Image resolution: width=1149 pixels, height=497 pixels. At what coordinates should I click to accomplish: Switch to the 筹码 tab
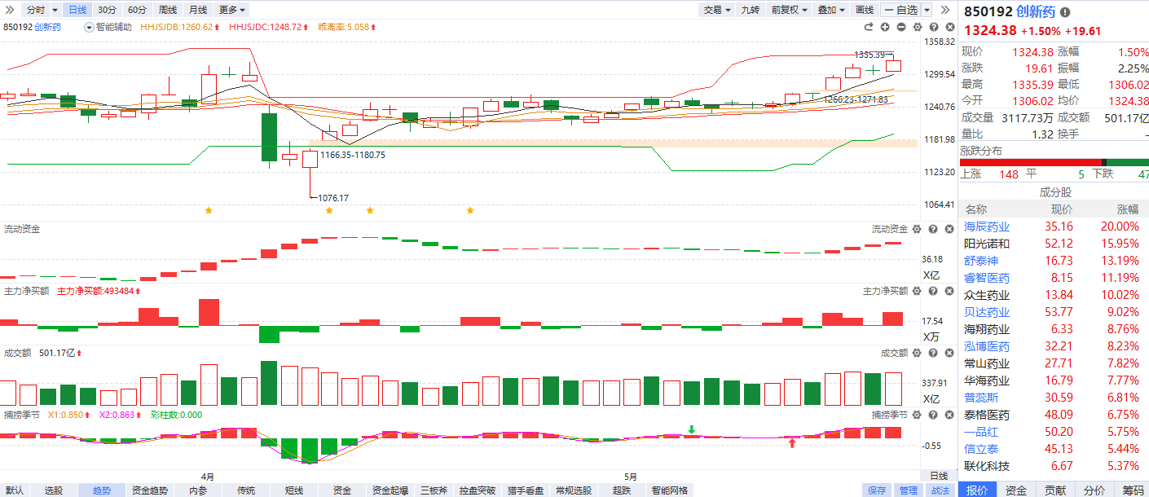(x=1132, y=490)
